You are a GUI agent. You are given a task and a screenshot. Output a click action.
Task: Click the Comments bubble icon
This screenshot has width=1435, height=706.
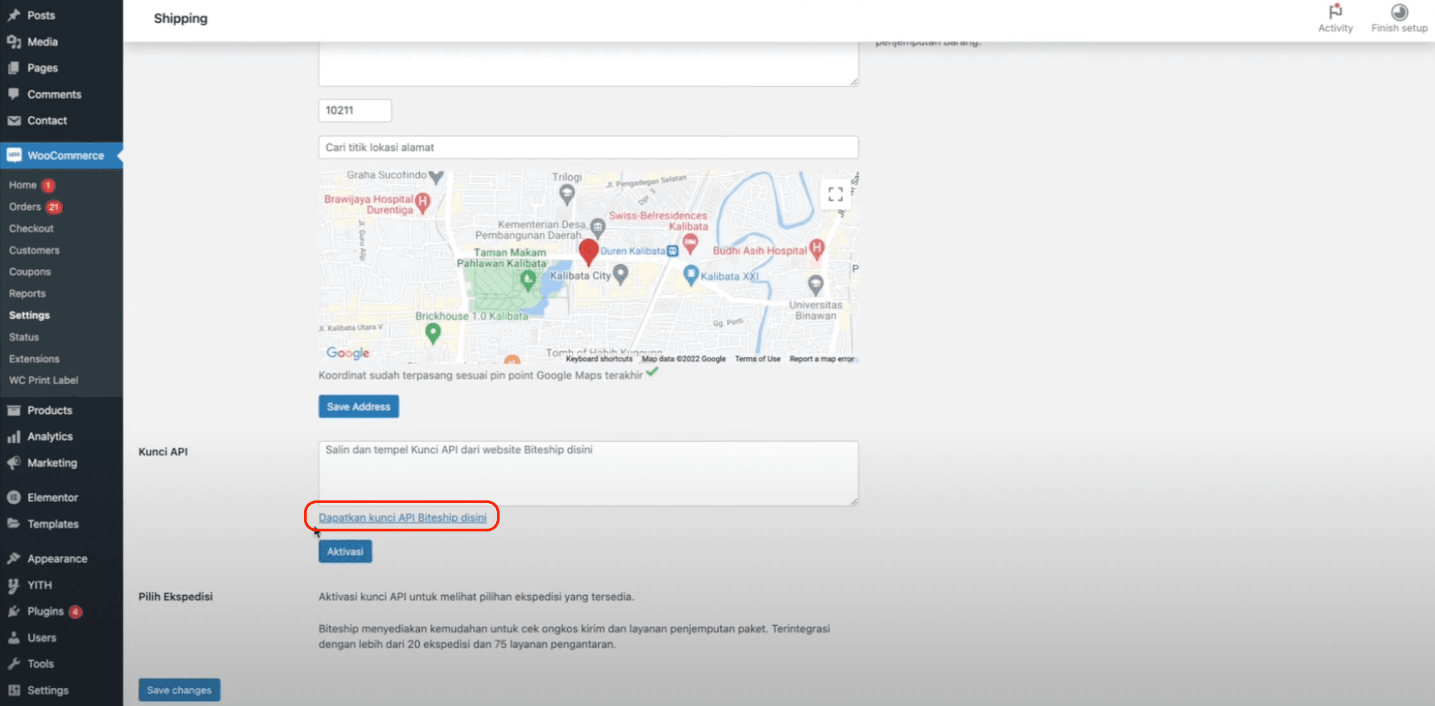point(14,94)
